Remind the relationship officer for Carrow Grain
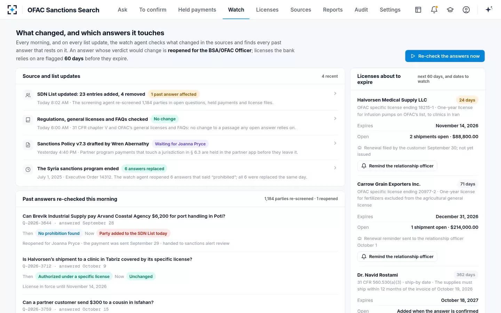 tap(397, 257)
